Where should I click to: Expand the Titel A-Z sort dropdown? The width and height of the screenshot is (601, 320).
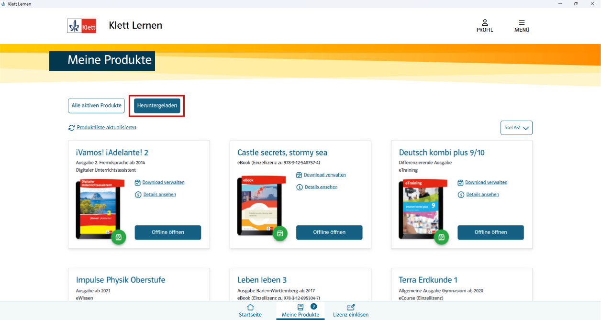(516, 128)
